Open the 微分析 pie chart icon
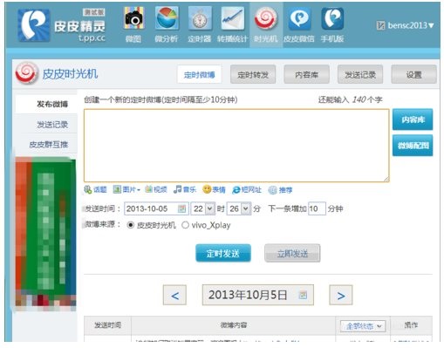This screenshot has height=348, width=444. click(x=167, y=18)
